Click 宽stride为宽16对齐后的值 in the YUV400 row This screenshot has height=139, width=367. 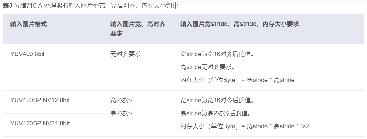(217, 54)
